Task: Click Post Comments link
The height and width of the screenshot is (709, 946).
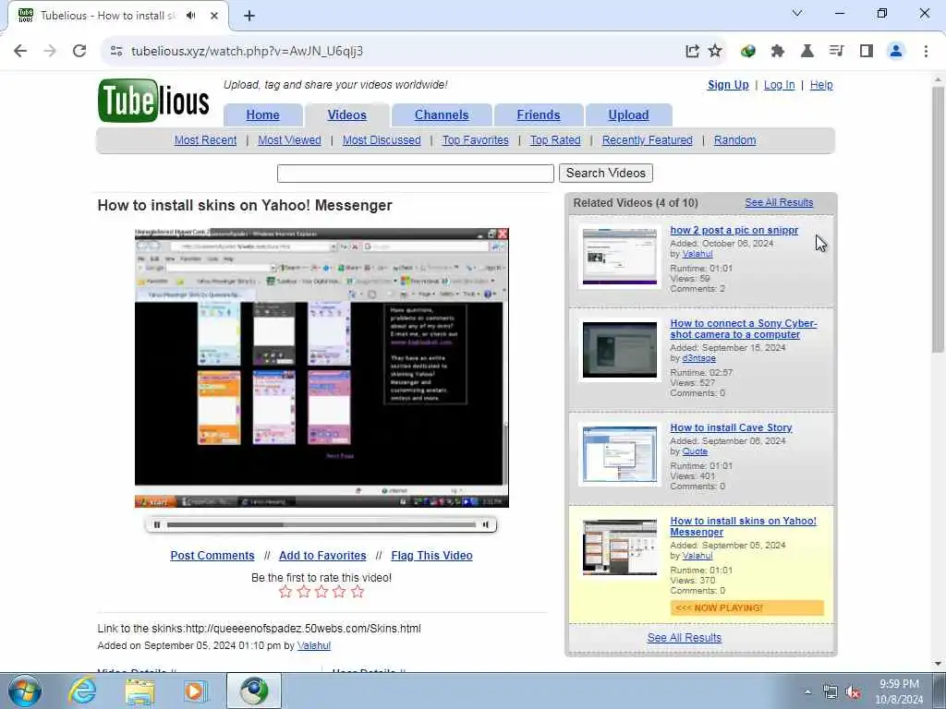Action: (212, 556)
